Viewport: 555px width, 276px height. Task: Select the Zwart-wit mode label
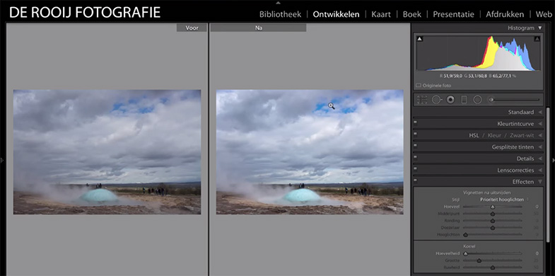(522, 135)
